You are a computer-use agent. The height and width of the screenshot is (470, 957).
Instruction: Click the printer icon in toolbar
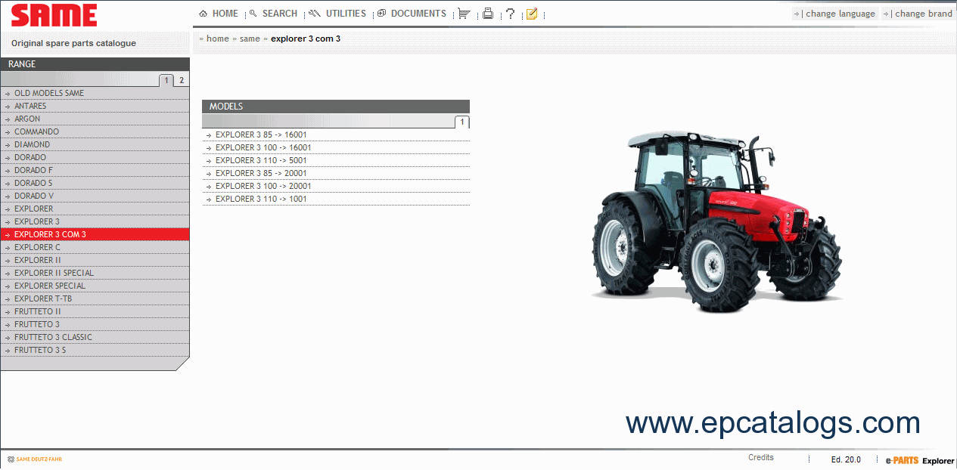488,14
